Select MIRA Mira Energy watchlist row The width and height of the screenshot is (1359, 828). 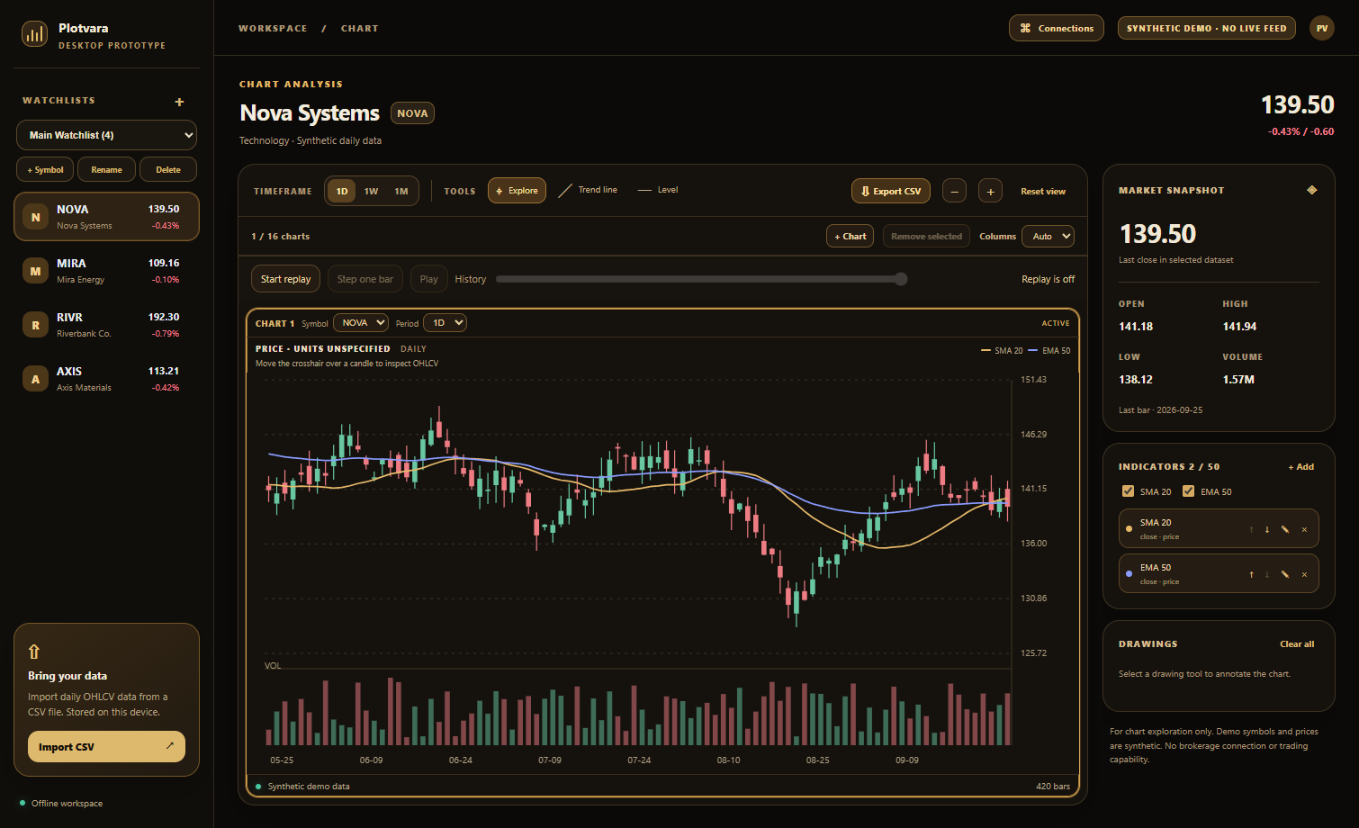click(106, 271)
